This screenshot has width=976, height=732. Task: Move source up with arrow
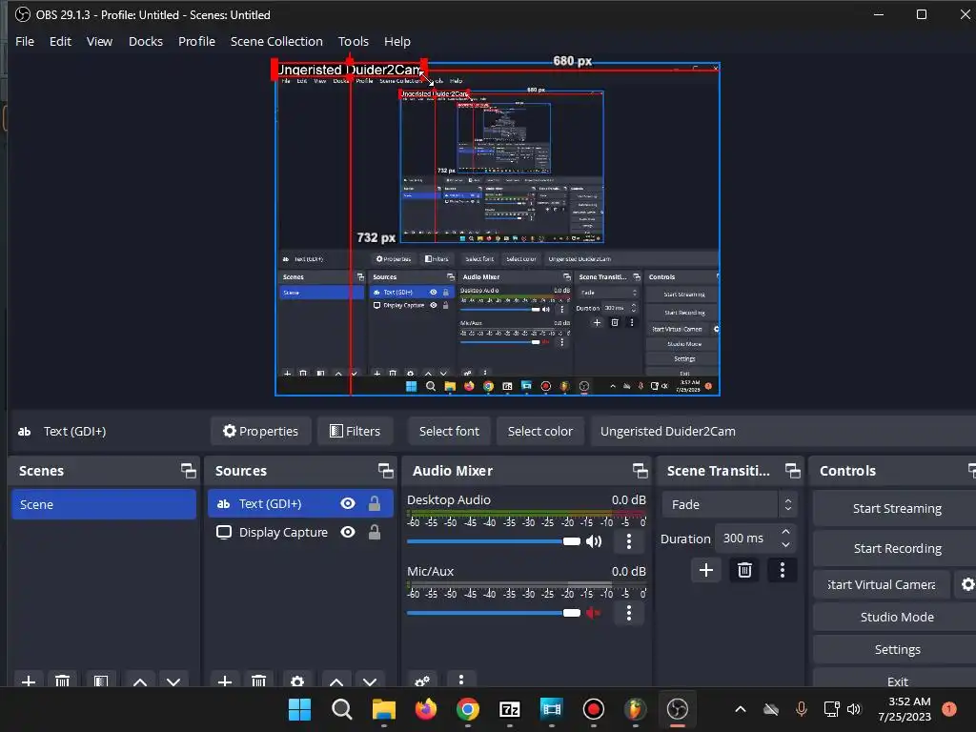(336, 681)
